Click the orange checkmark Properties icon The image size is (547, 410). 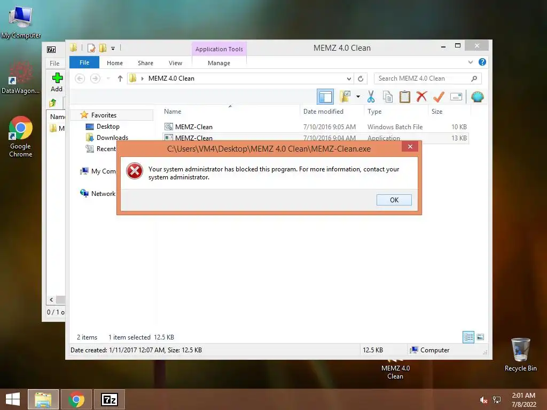pyautogui.click(x=439, y=97)
